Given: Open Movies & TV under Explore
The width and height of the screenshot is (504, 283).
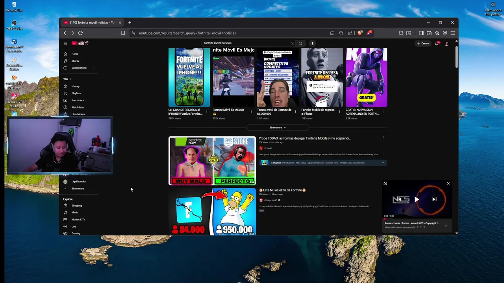Looking at the screenshot, I should [x=79, y=219].
